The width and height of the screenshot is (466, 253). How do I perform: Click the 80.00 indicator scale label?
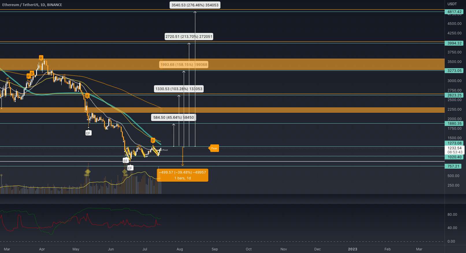(452, 214)
